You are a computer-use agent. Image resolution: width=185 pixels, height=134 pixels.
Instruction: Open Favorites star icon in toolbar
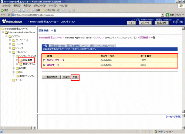(44, 10)
